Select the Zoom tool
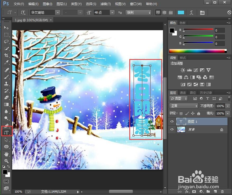 pyautogui.click(x=6, y=161)
